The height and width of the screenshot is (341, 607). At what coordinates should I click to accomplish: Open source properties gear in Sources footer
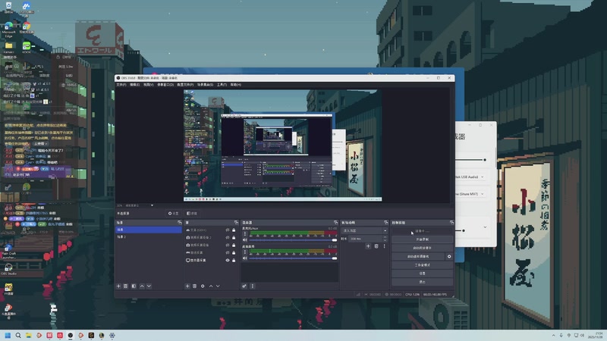tap(203, 286)
